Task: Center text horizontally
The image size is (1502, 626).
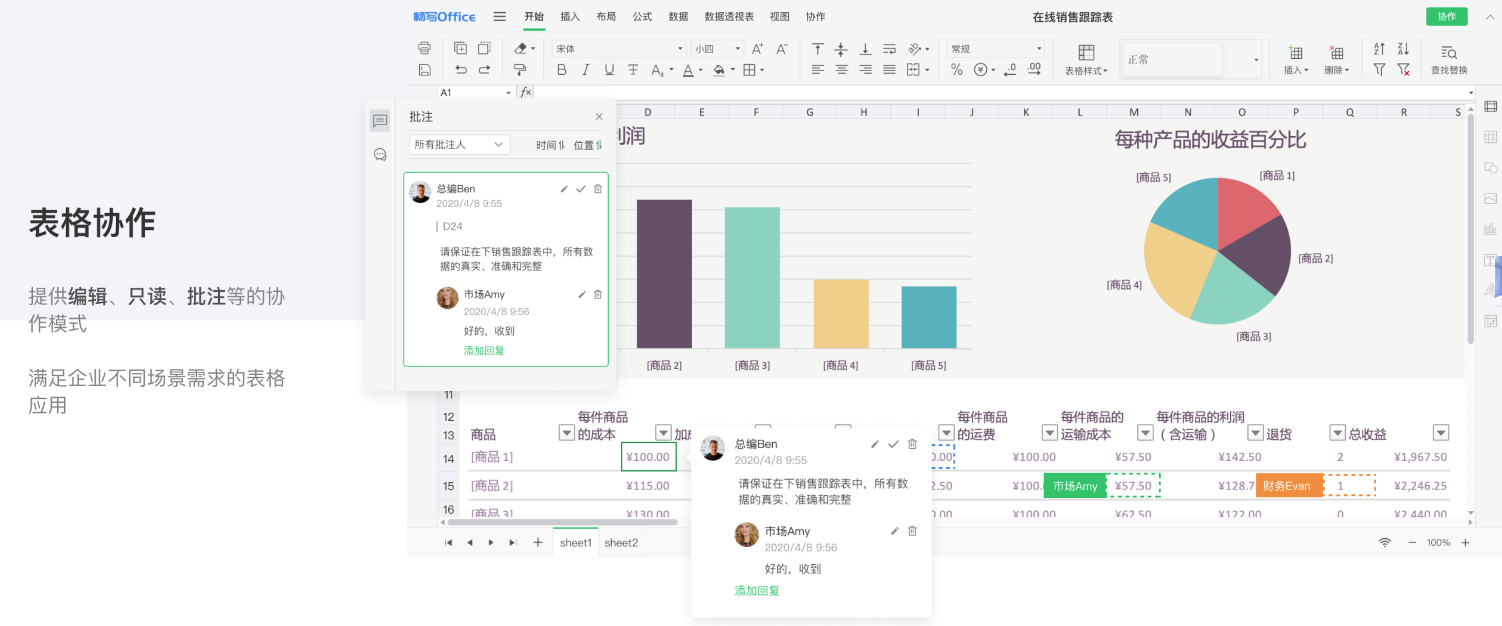Action: [841, 70]
